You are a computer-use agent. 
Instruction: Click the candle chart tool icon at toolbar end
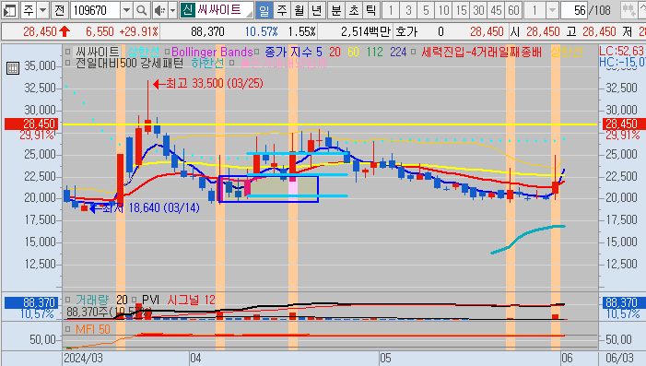point(628,10)
